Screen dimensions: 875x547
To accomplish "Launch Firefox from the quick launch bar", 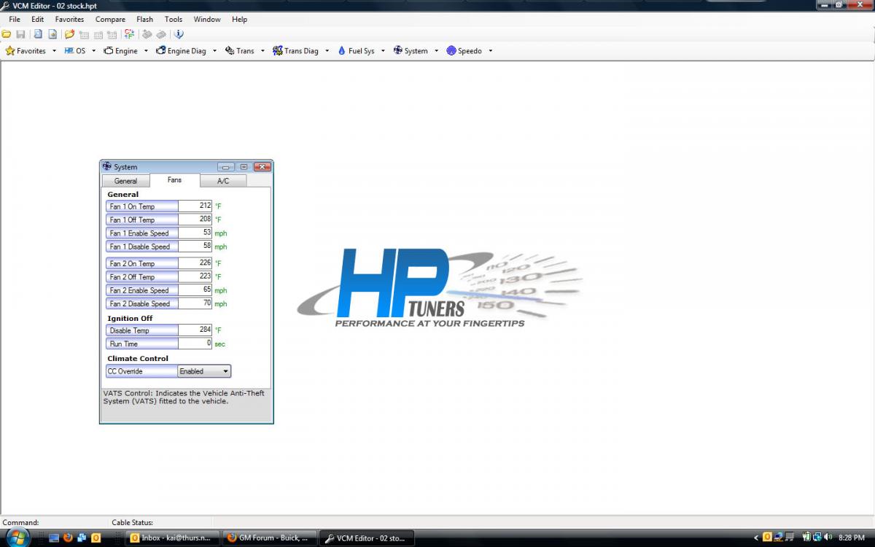I will click(68, 538).
